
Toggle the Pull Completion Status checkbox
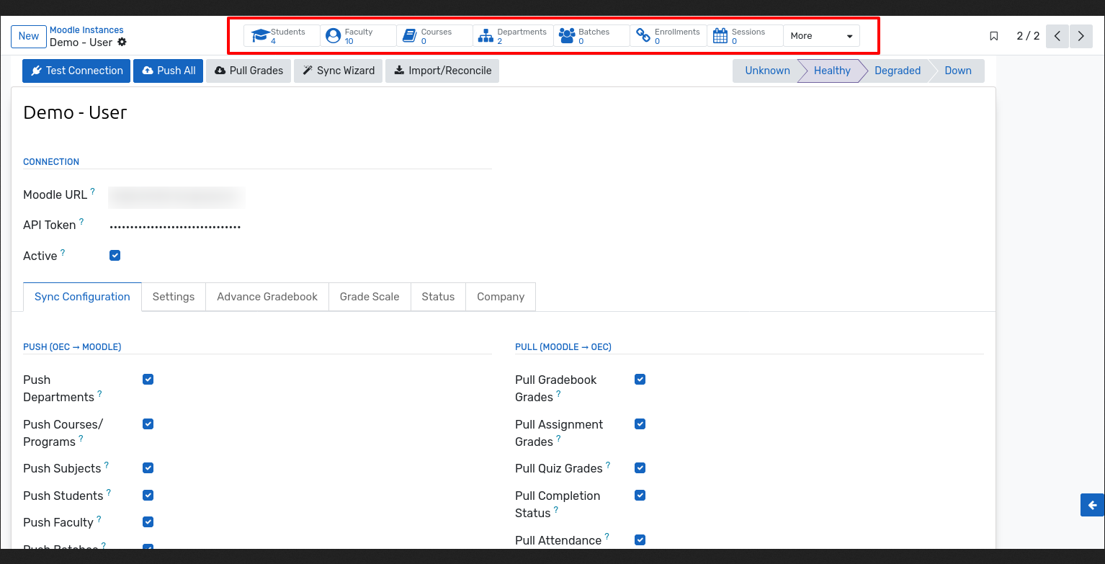[640, 495]
